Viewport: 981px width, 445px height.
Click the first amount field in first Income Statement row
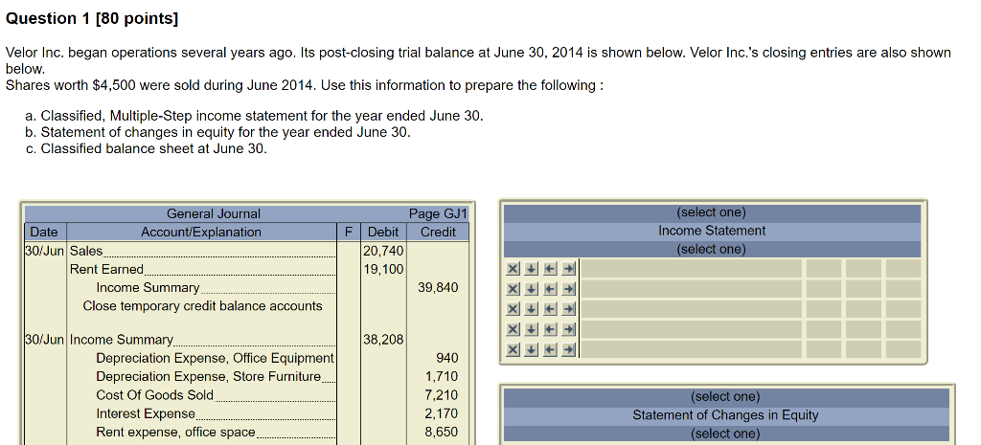[823, 269]
